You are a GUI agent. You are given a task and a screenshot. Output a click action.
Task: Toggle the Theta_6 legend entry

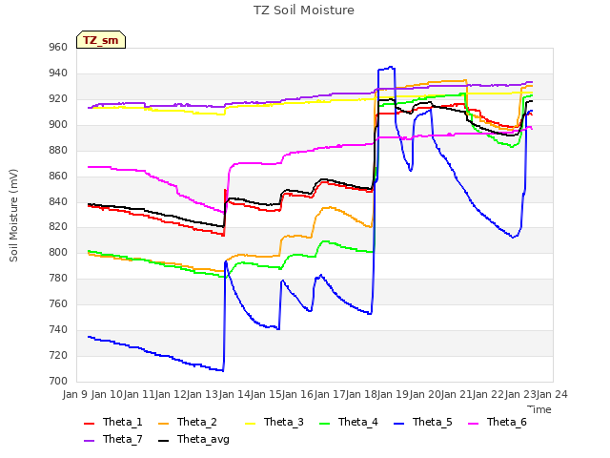point(498,422)
